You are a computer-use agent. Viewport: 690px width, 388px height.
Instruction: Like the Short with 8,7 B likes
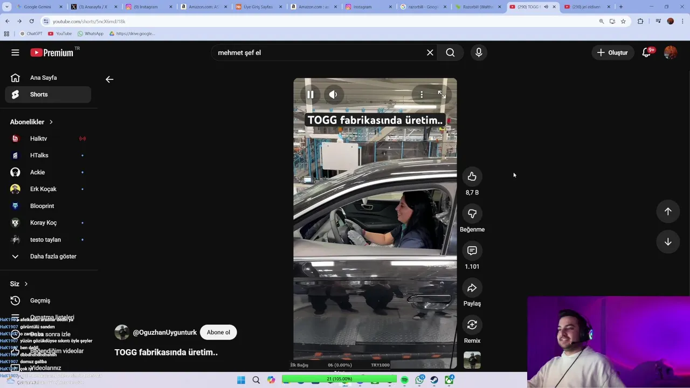click(x=472, y=176)
